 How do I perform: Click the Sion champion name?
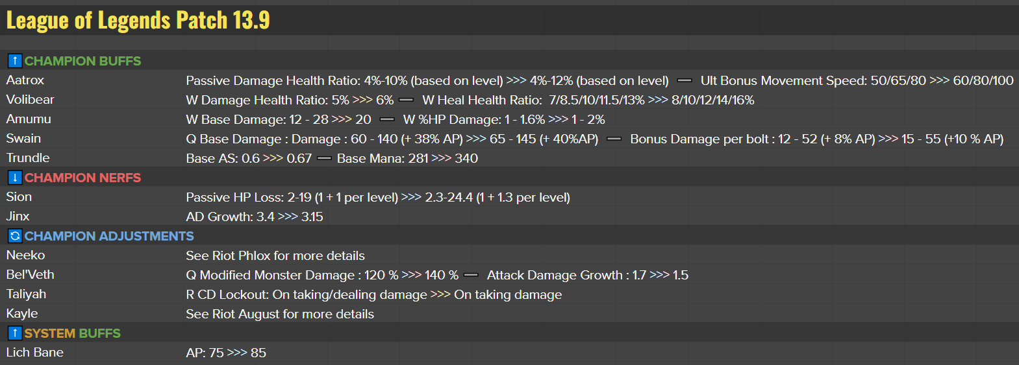19,197
